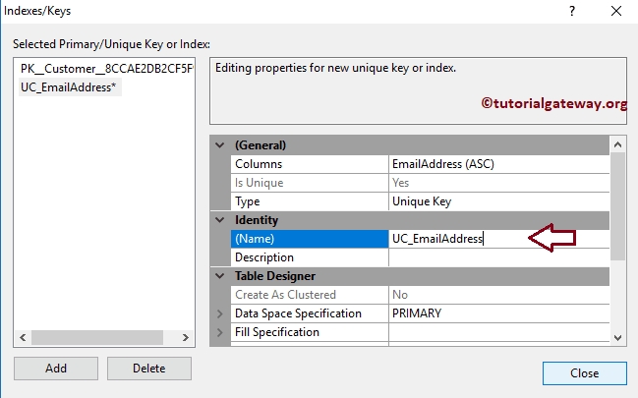Click the Help question mark icon
Image resolution: width=638 pixels, height=398 pixels.
coord(572,11)
